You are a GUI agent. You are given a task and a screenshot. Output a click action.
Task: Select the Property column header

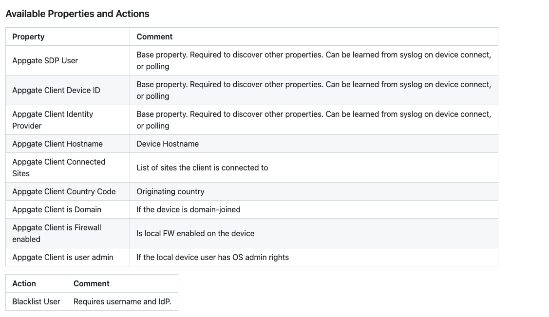tap(68, 37)
